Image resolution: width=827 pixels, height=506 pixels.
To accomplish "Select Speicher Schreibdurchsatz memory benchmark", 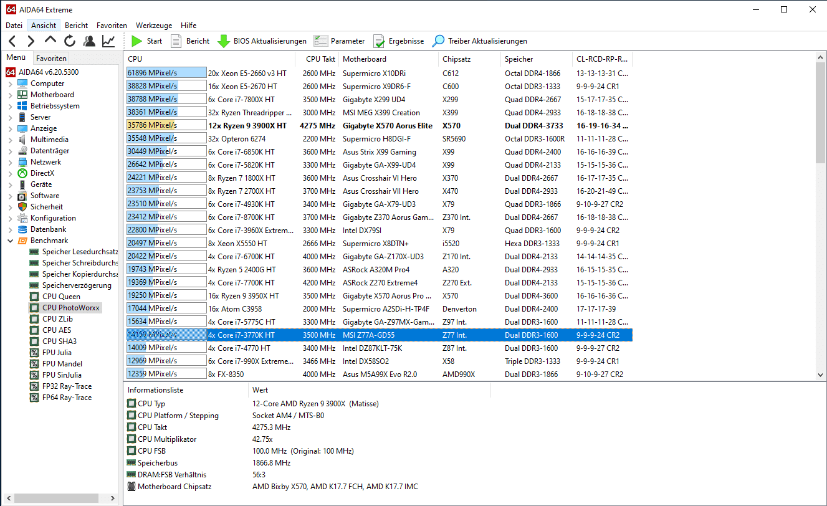I will coord(74,263).
